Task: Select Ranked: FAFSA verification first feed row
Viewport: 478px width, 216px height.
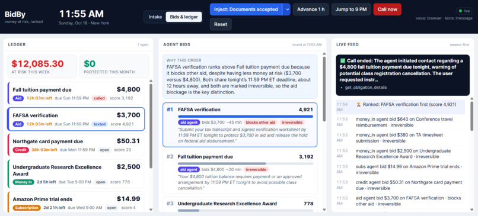Action: coord(400,107)
